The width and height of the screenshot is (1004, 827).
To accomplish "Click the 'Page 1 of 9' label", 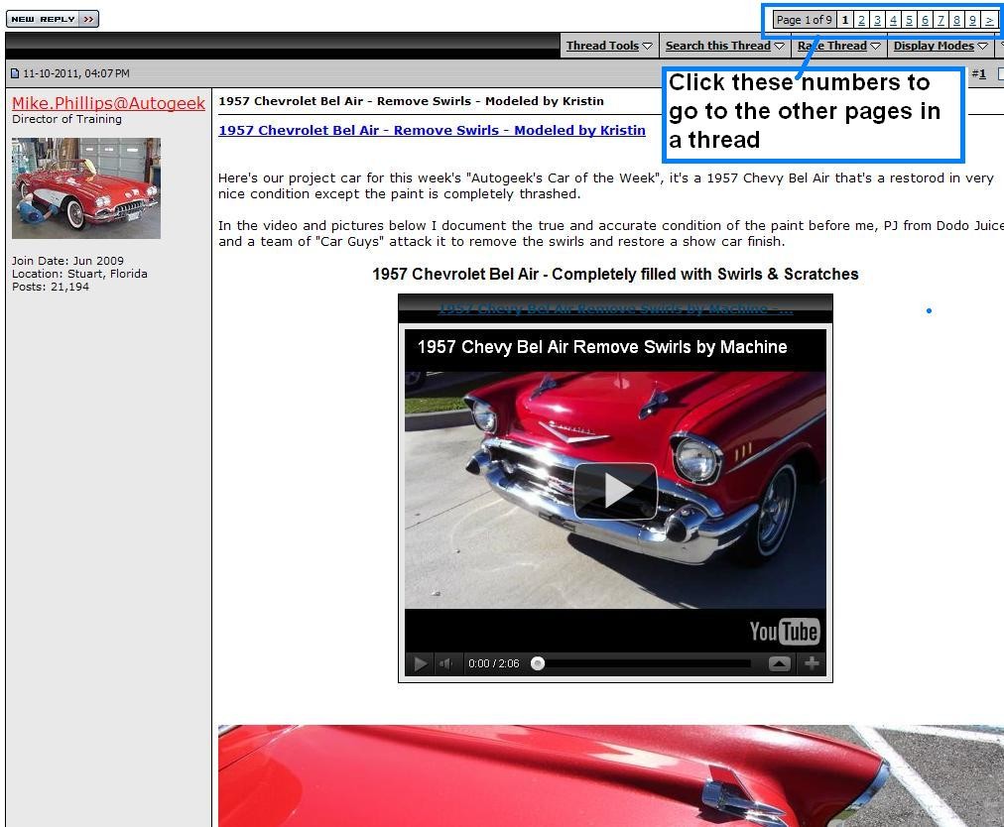I will [805, 20].
